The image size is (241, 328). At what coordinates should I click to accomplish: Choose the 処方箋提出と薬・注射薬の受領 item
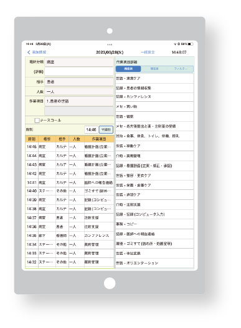(x=154, y=126)
